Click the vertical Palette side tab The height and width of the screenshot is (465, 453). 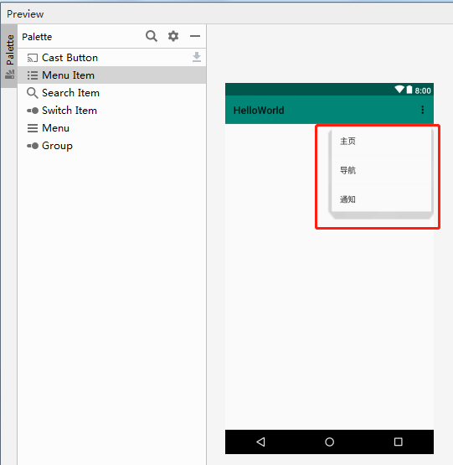[x=9, y=56]
